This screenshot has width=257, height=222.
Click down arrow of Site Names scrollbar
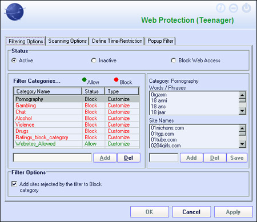[x=242, y=144]
